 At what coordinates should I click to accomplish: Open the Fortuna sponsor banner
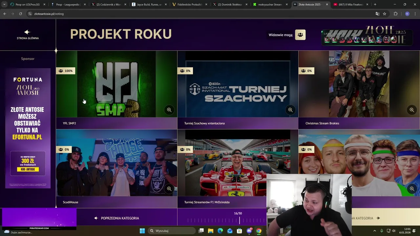28,128
